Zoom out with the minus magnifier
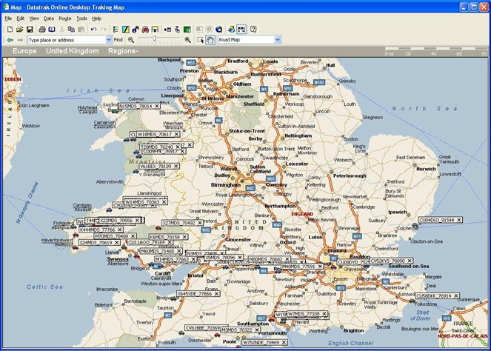 (131, 40)
